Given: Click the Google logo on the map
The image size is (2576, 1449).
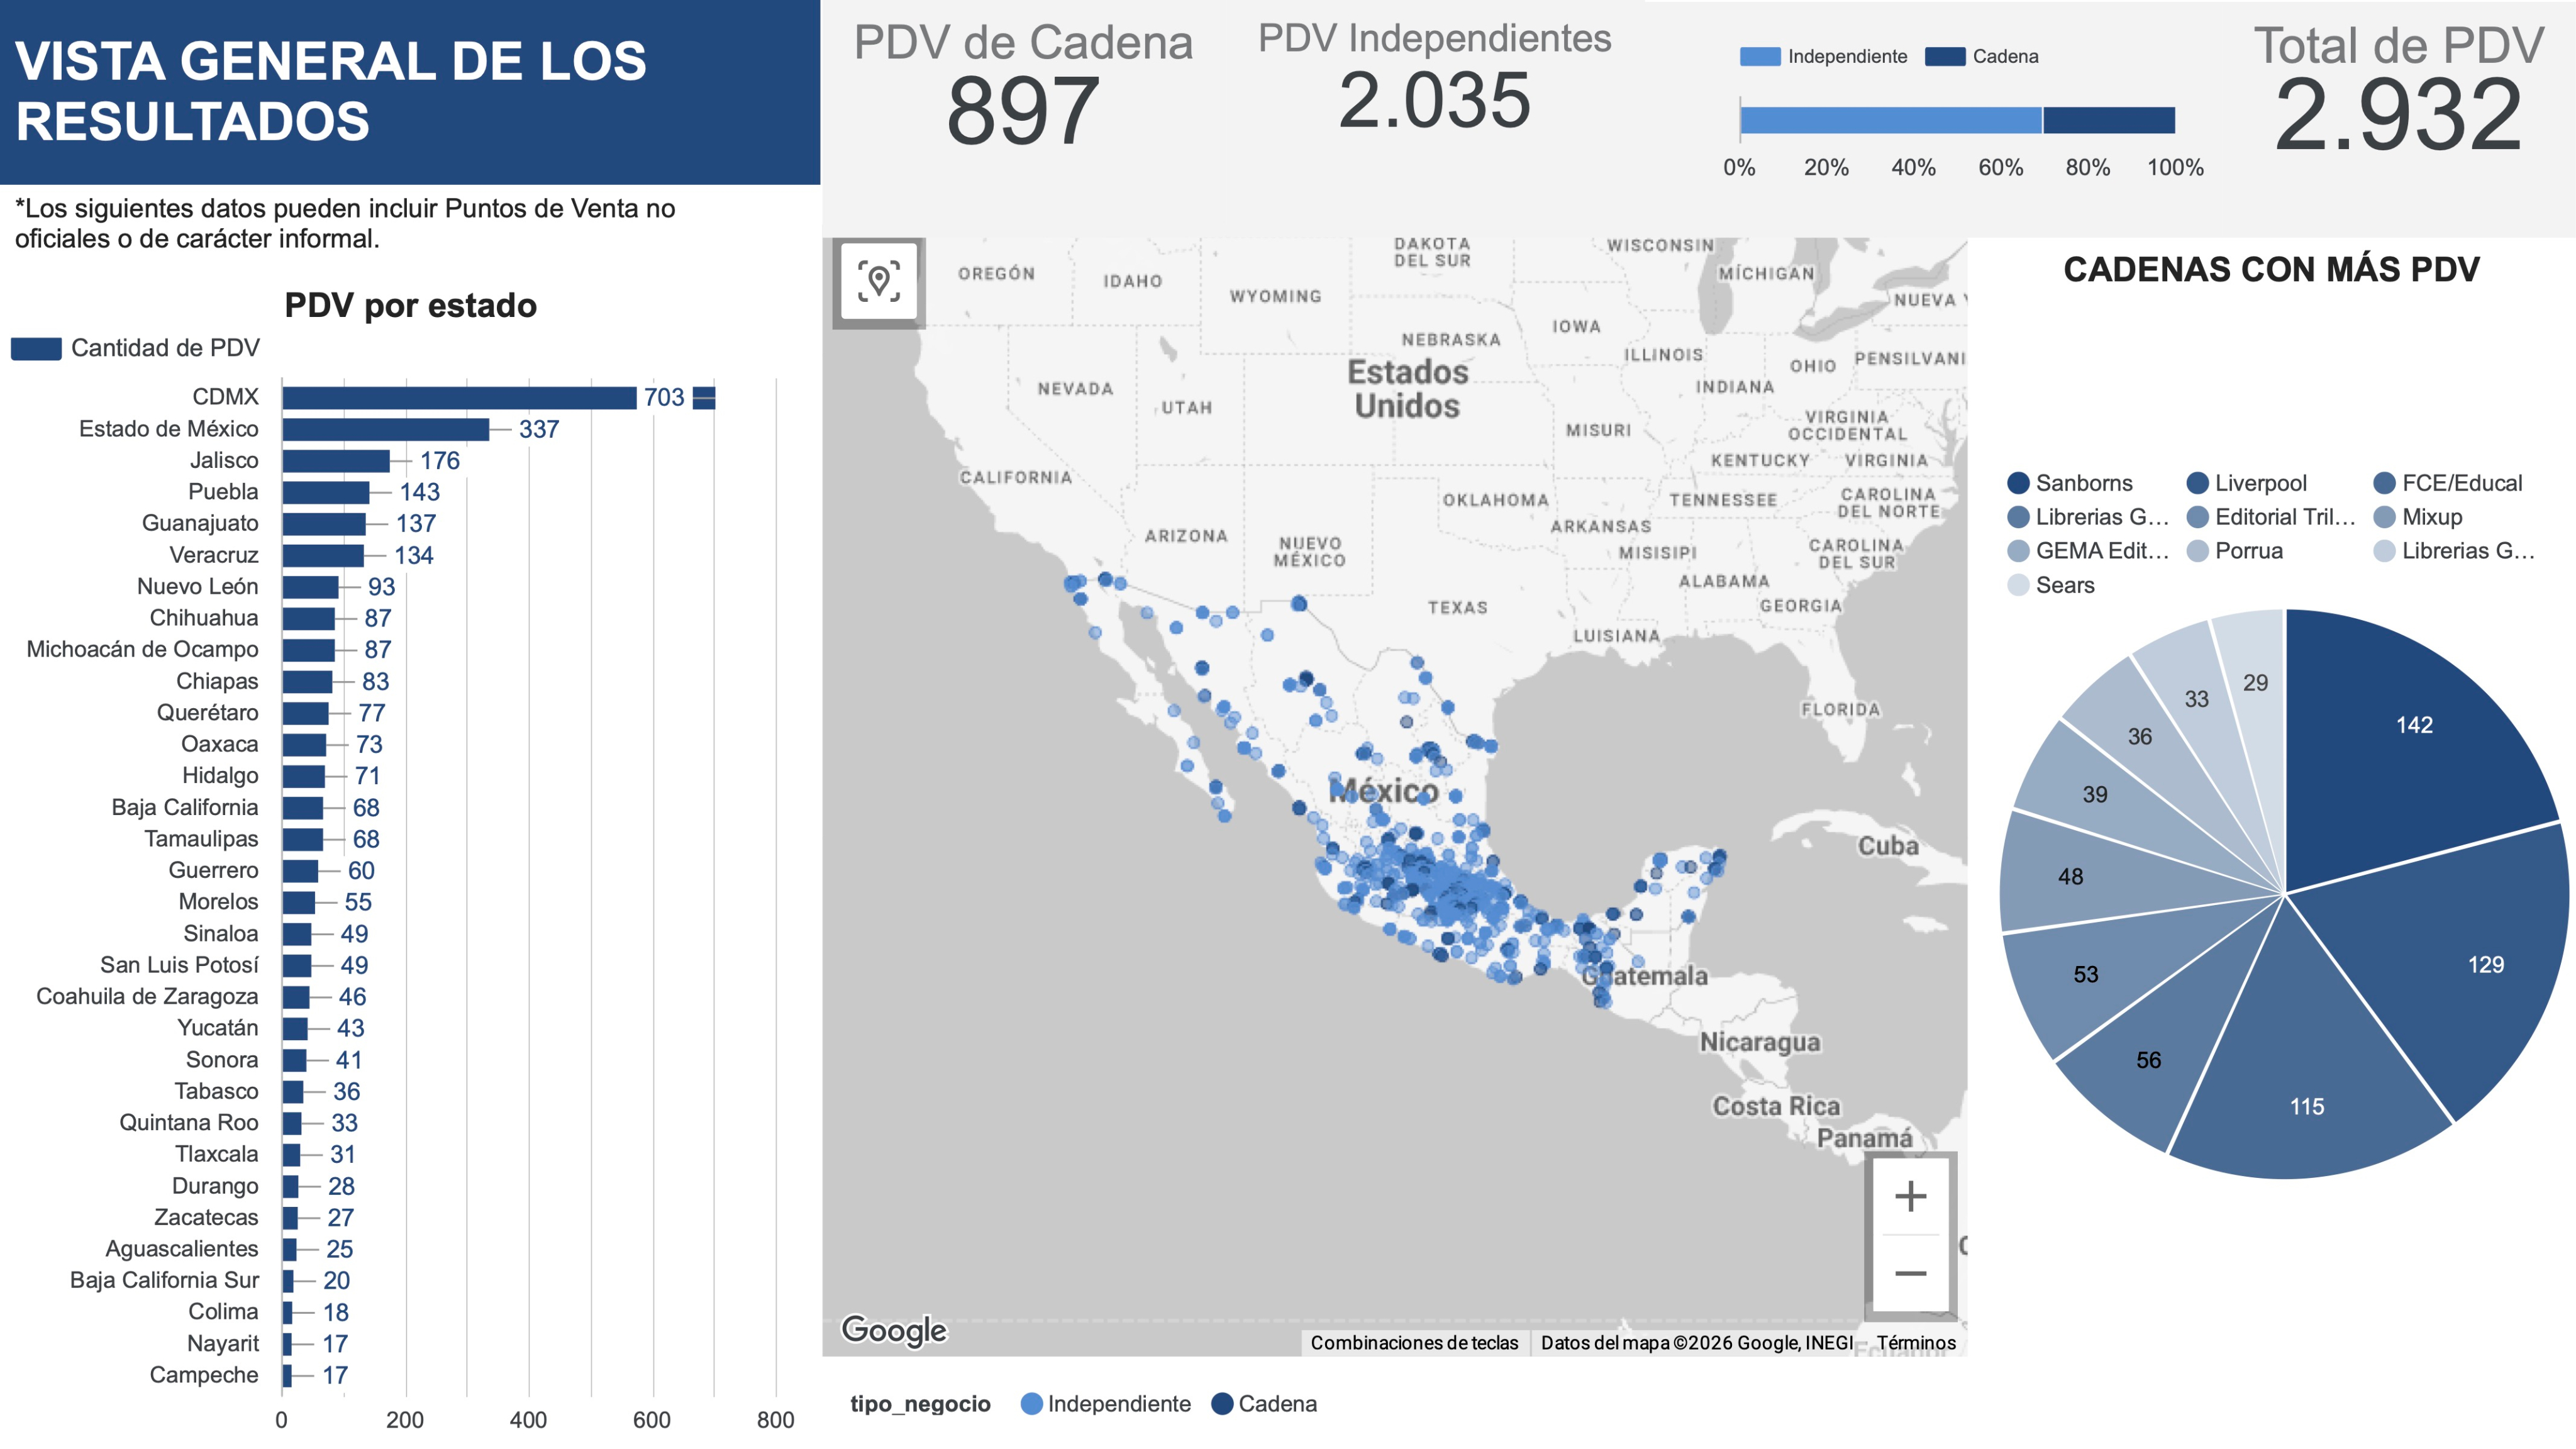Looking at the screenshot, I should click(x=893, y=1330).
